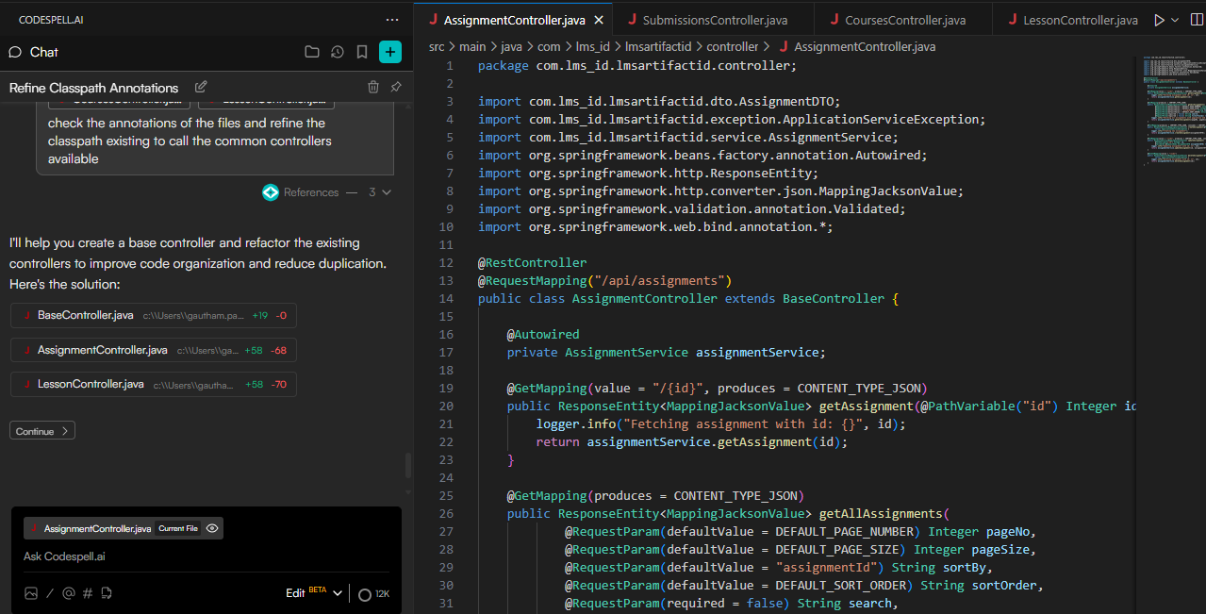Click the @ mention icon in chat input
This screenshot has width=1206, height=614.
pyautogui.click(x=68, y=593)
